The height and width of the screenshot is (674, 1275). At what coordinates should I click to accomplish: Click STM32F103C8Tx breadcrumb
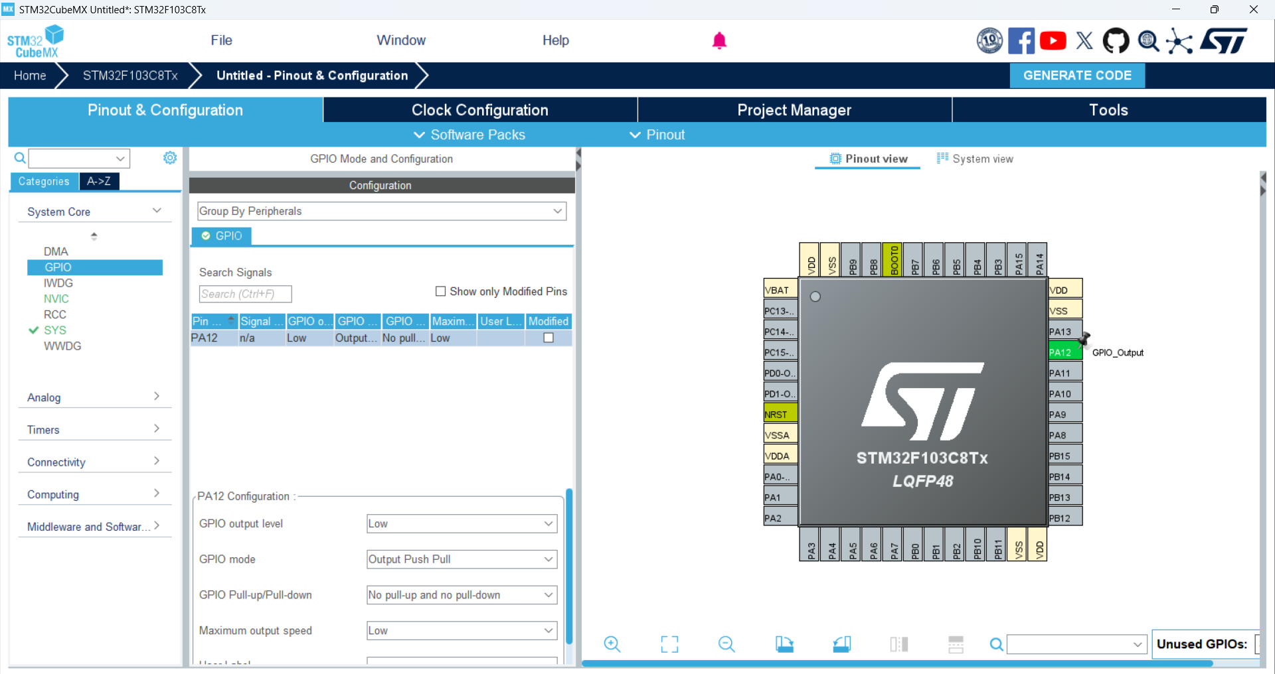(x=130, y=76)
